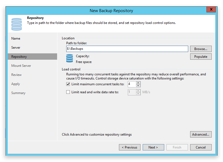Click the New Backup Repository title text

111,11
